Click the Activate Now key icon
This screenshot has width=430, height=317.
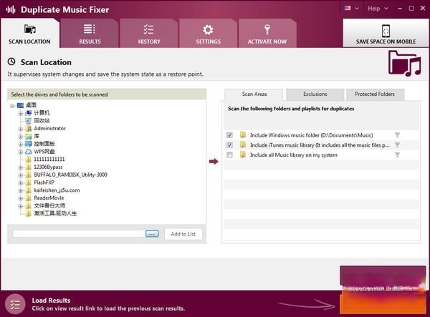[x=267, y=29]
